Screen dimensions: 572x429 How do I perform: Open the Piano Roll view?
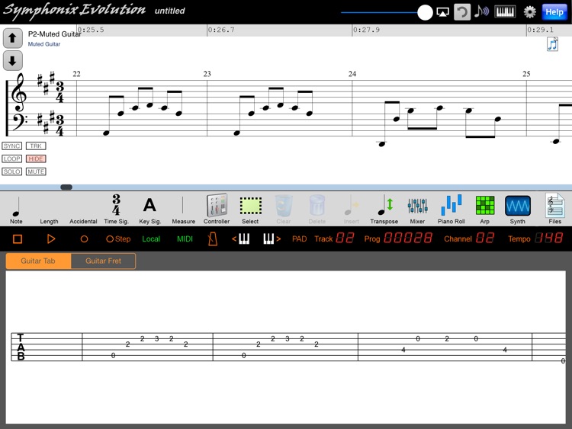pos(451,210)
